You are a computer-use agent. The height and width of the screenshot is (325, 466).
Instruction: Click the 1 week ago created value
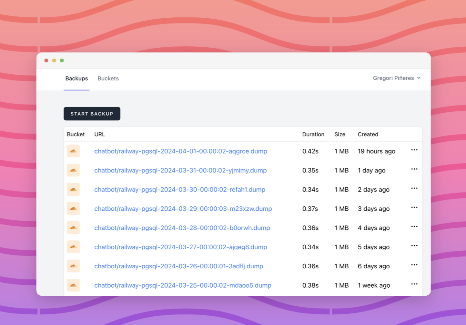pyautogui.click(x=374, y=285)
